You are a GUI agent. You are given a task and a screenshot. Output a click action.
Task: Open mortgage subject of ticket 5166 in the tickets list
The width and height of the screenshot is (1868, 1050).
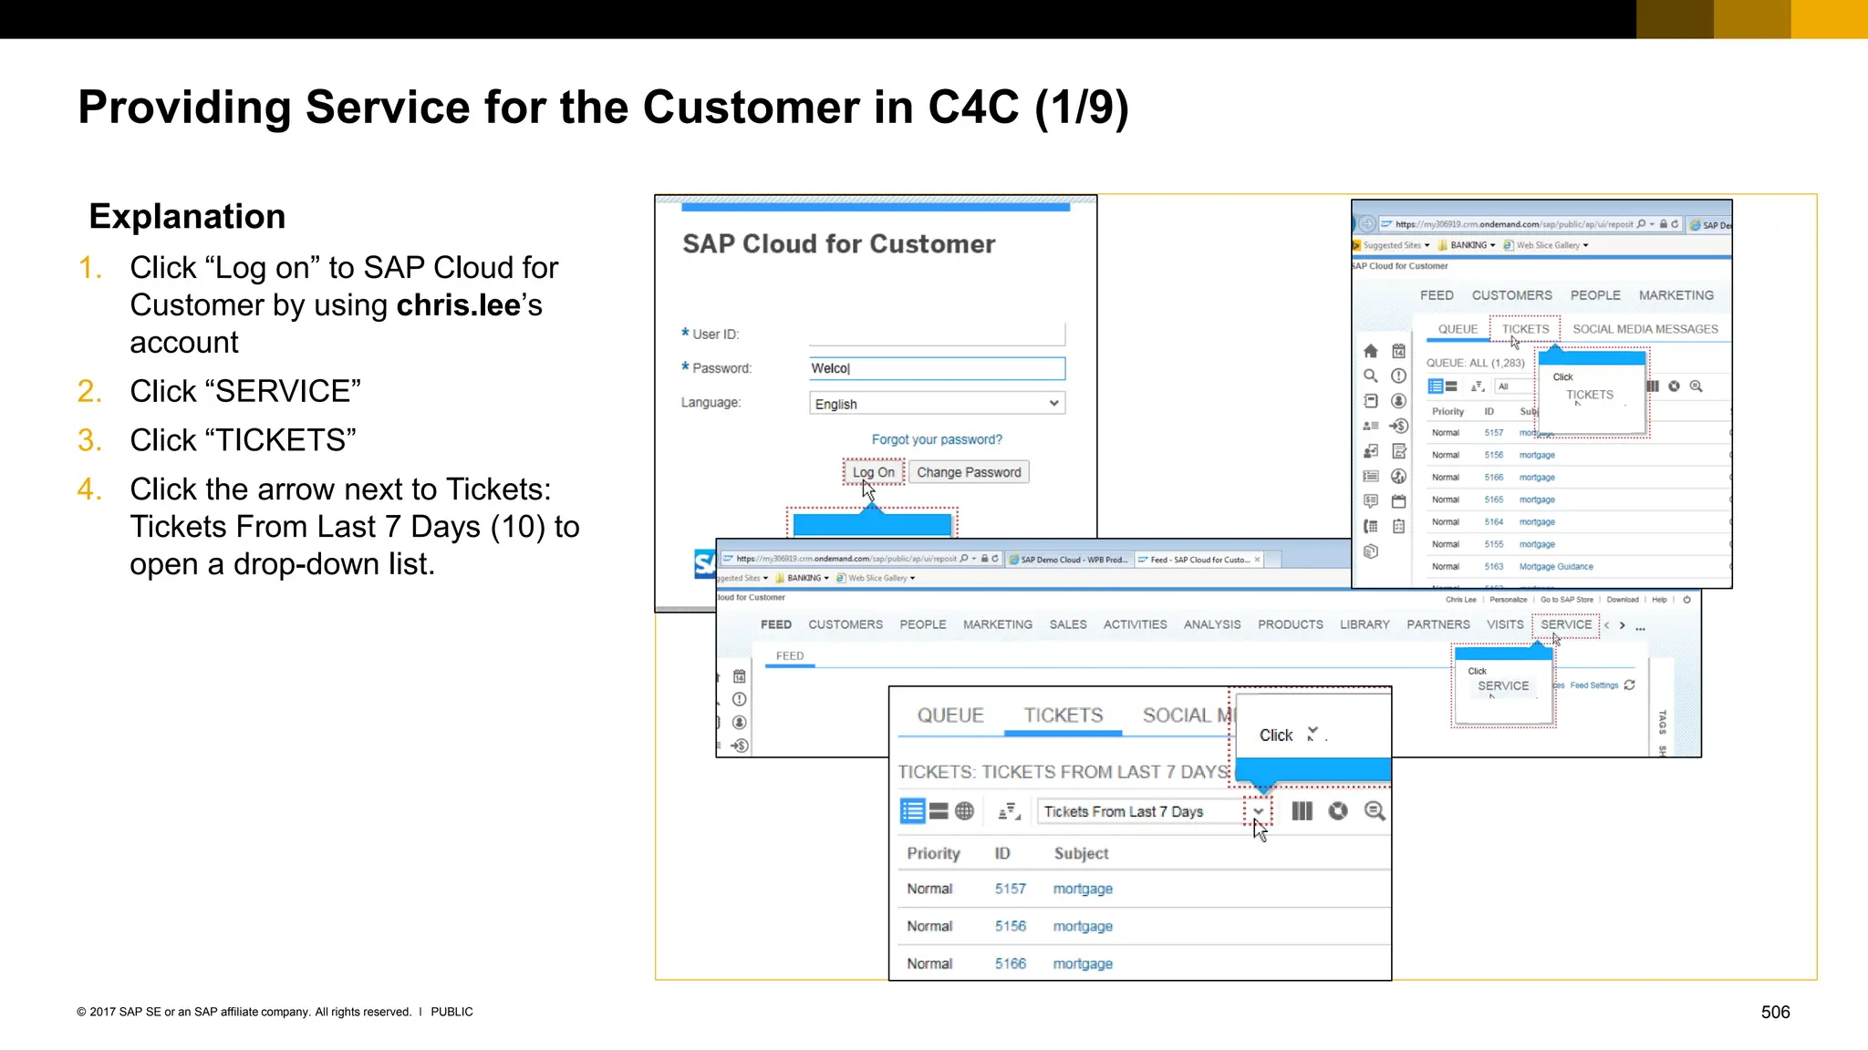coord(1083,963)
